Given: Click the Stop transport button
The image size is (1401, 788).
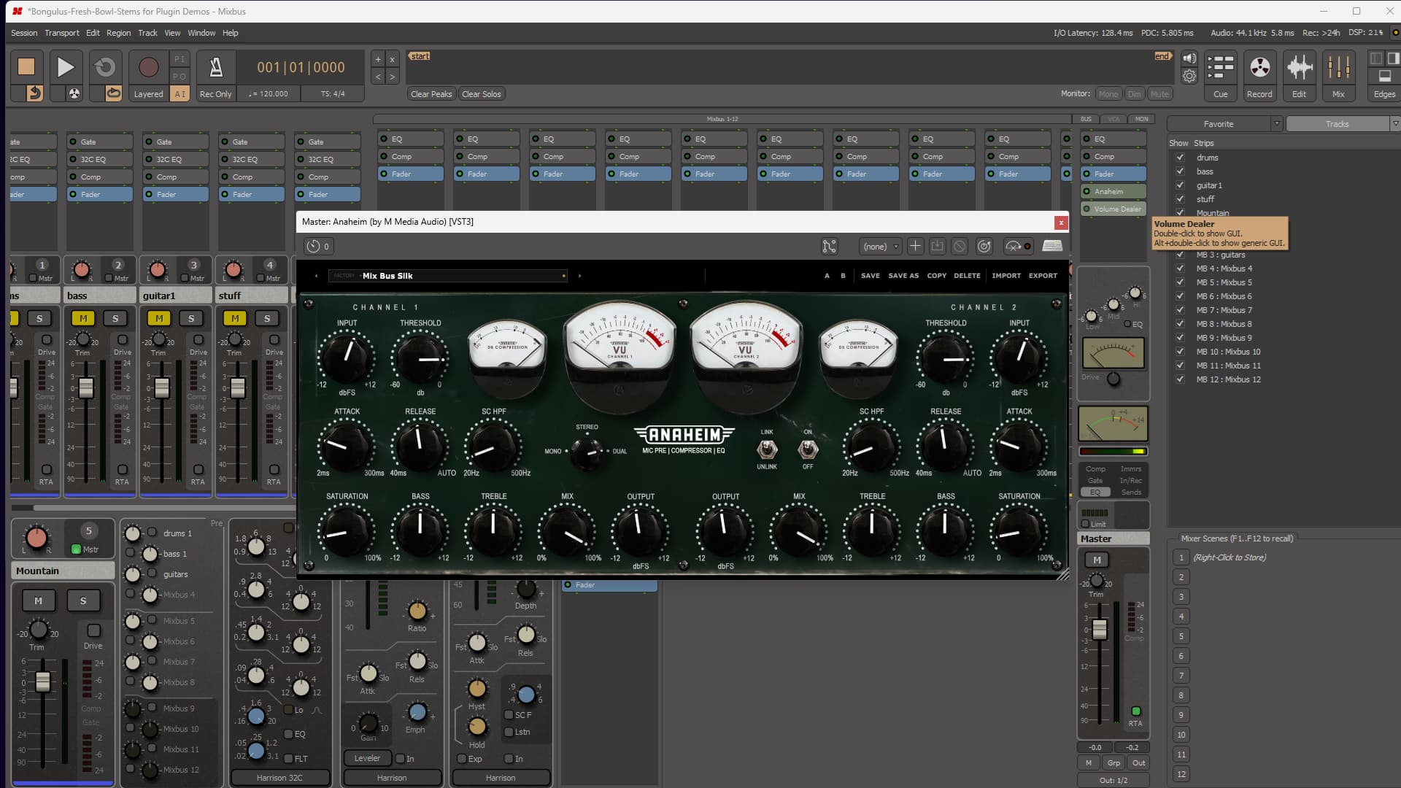Looking at the screenshot, I should pyautogui.click(x=26, y=66).
